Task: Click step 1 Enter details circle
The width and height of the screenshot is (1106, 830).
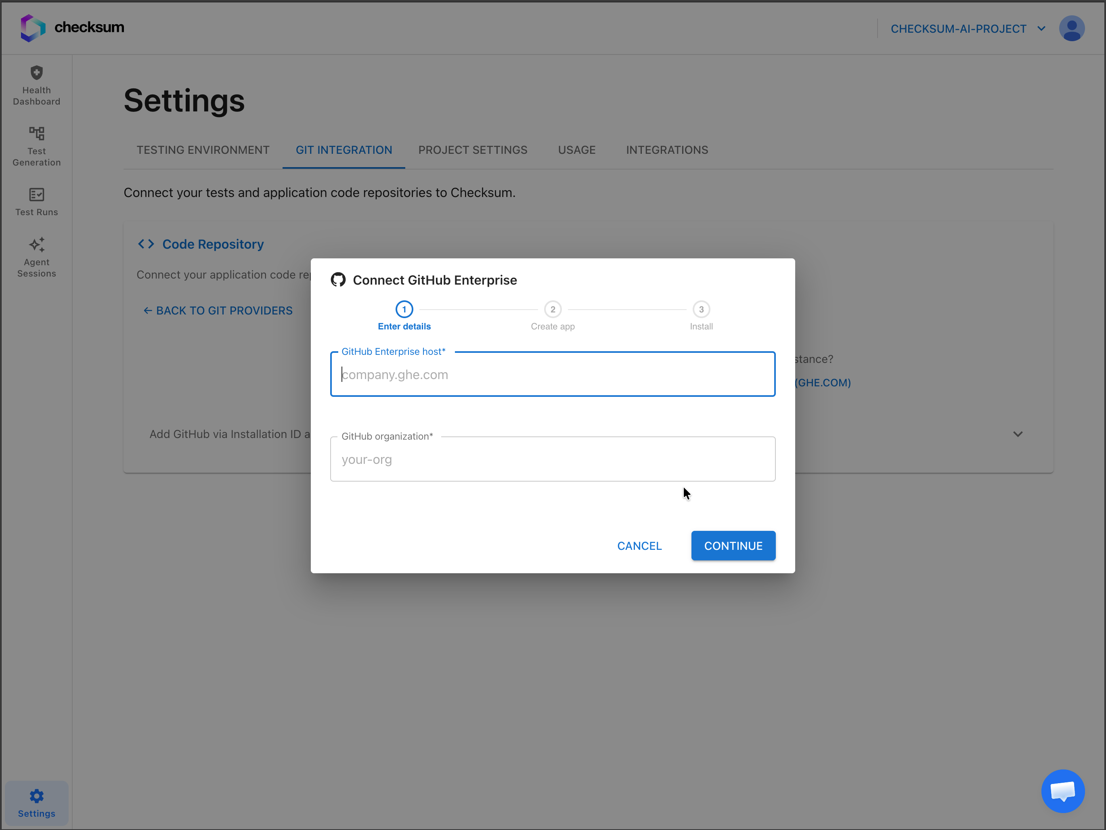Action: point(404,310)
